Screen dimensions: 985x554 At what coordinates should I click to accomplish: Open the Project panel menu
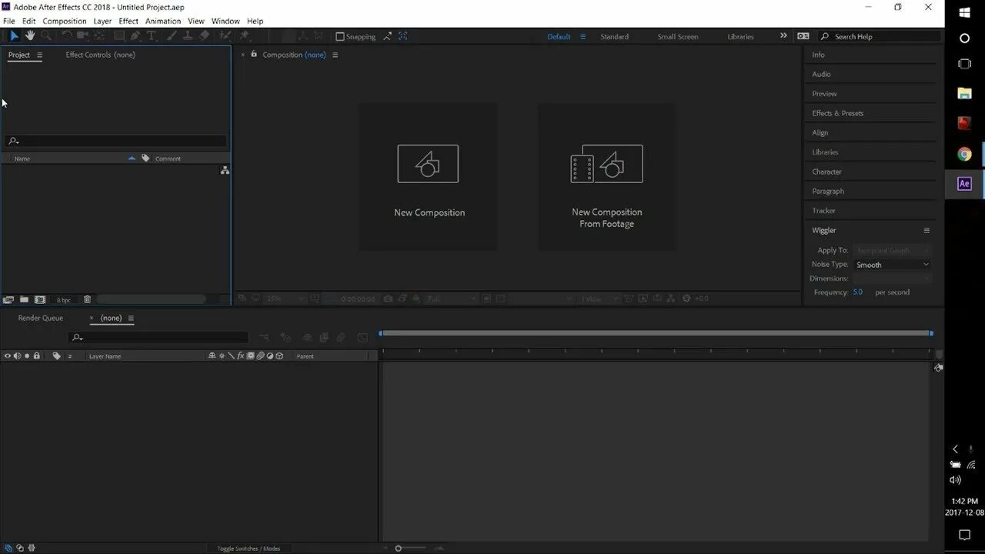(x=39, y=55)
